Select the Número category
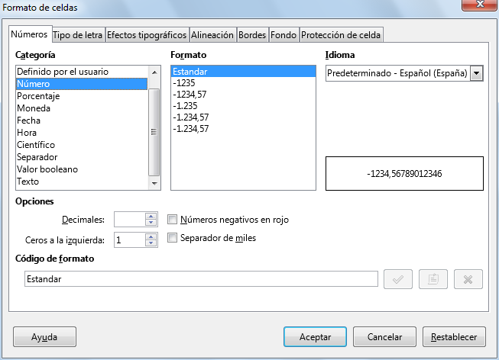 point(82,84)
